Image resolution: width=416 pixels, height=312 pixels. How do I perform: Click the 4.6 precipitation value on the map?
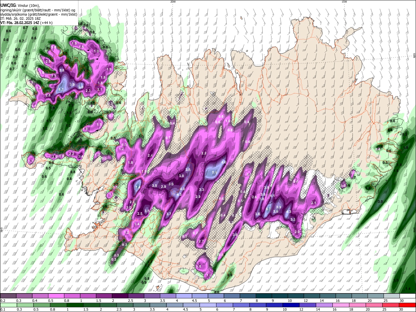coord(224,162)
